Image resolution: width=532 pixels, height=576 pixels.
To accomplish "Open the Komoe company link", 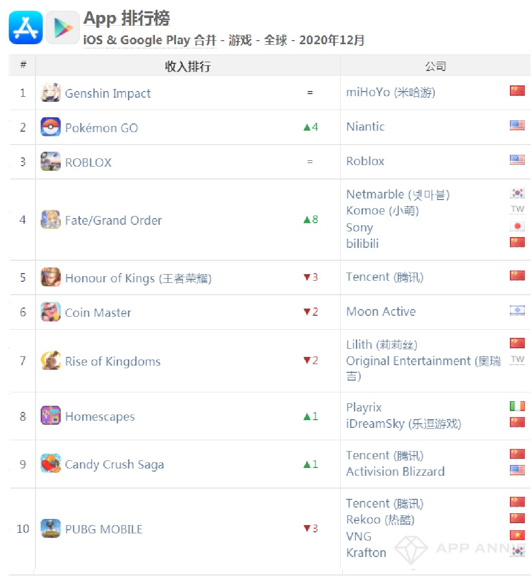I will coord(382,210).
